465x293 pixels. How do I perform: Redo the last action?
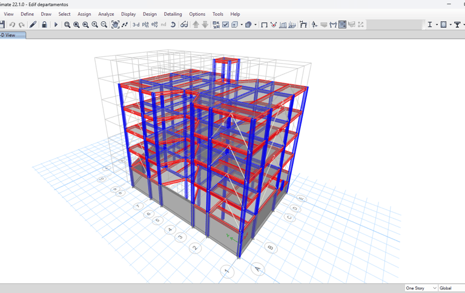tap(21, 25)
